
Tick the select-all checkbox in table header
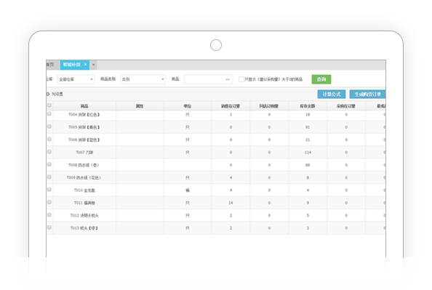tap(49, 105)
